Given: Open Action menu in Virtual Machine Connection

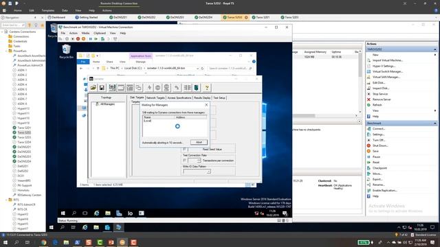Looking at the screenshot, I should (74, 33).
